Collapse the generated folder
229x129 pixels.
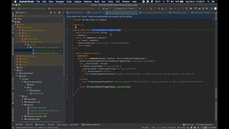[x=18, y=27]
